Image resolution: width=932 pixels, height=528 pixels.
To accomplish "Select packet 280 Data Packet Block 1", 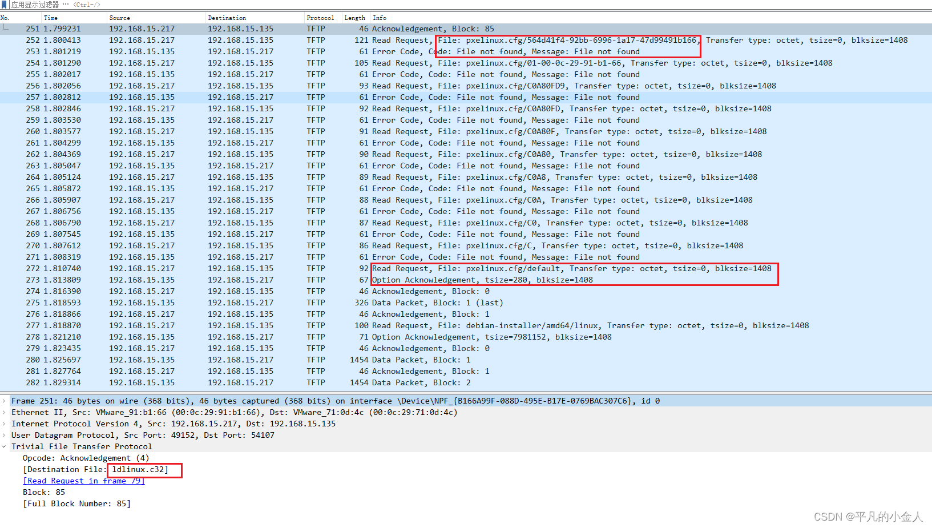I will click(466, 360).
